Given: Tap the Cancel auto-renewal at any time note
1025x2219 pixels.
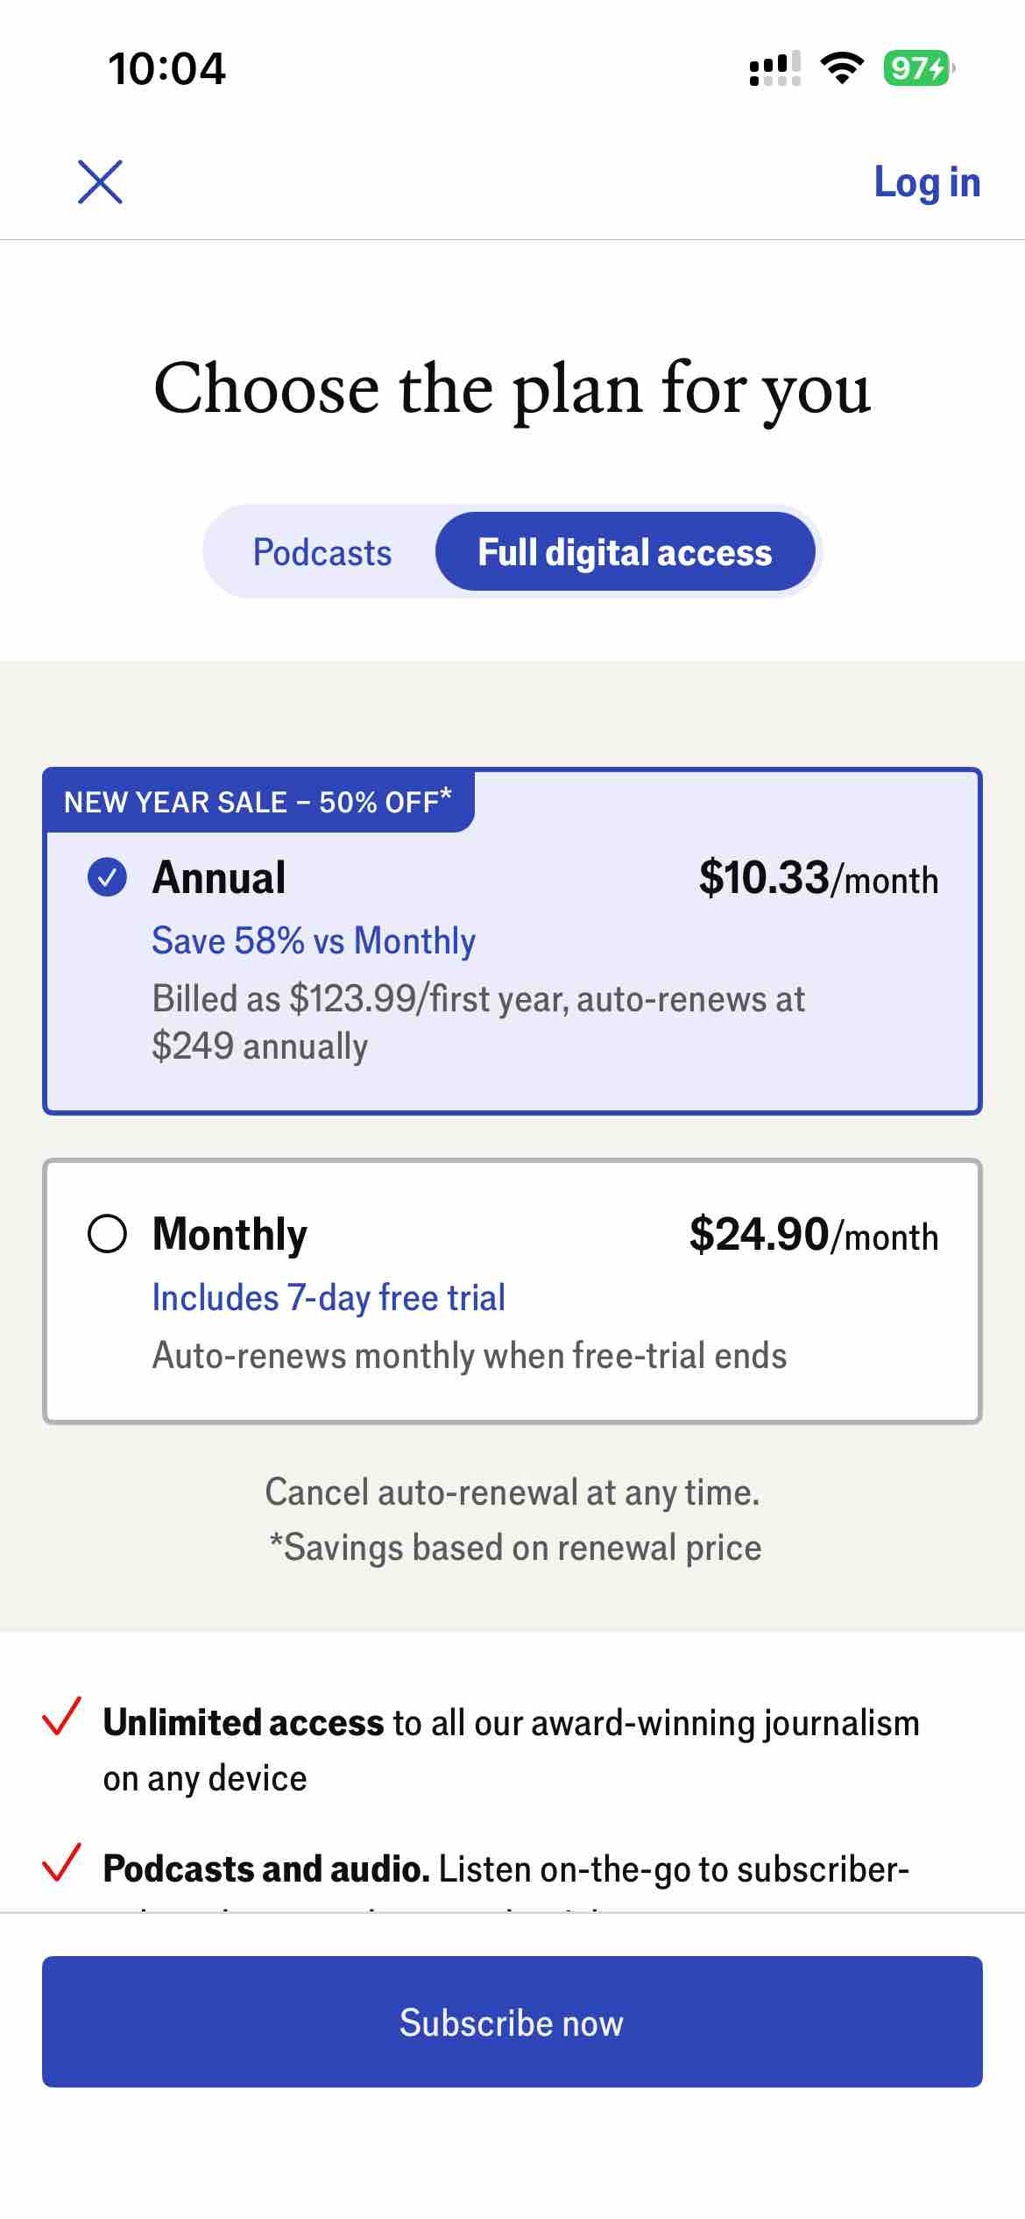Looking at the screenshot, I should (x=512, y=1492).
